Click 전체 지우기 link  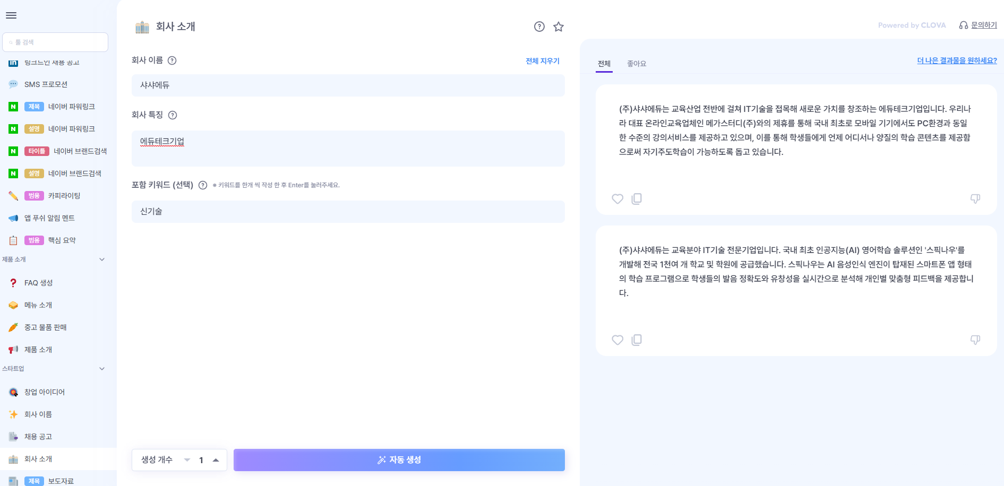[543, 61]
